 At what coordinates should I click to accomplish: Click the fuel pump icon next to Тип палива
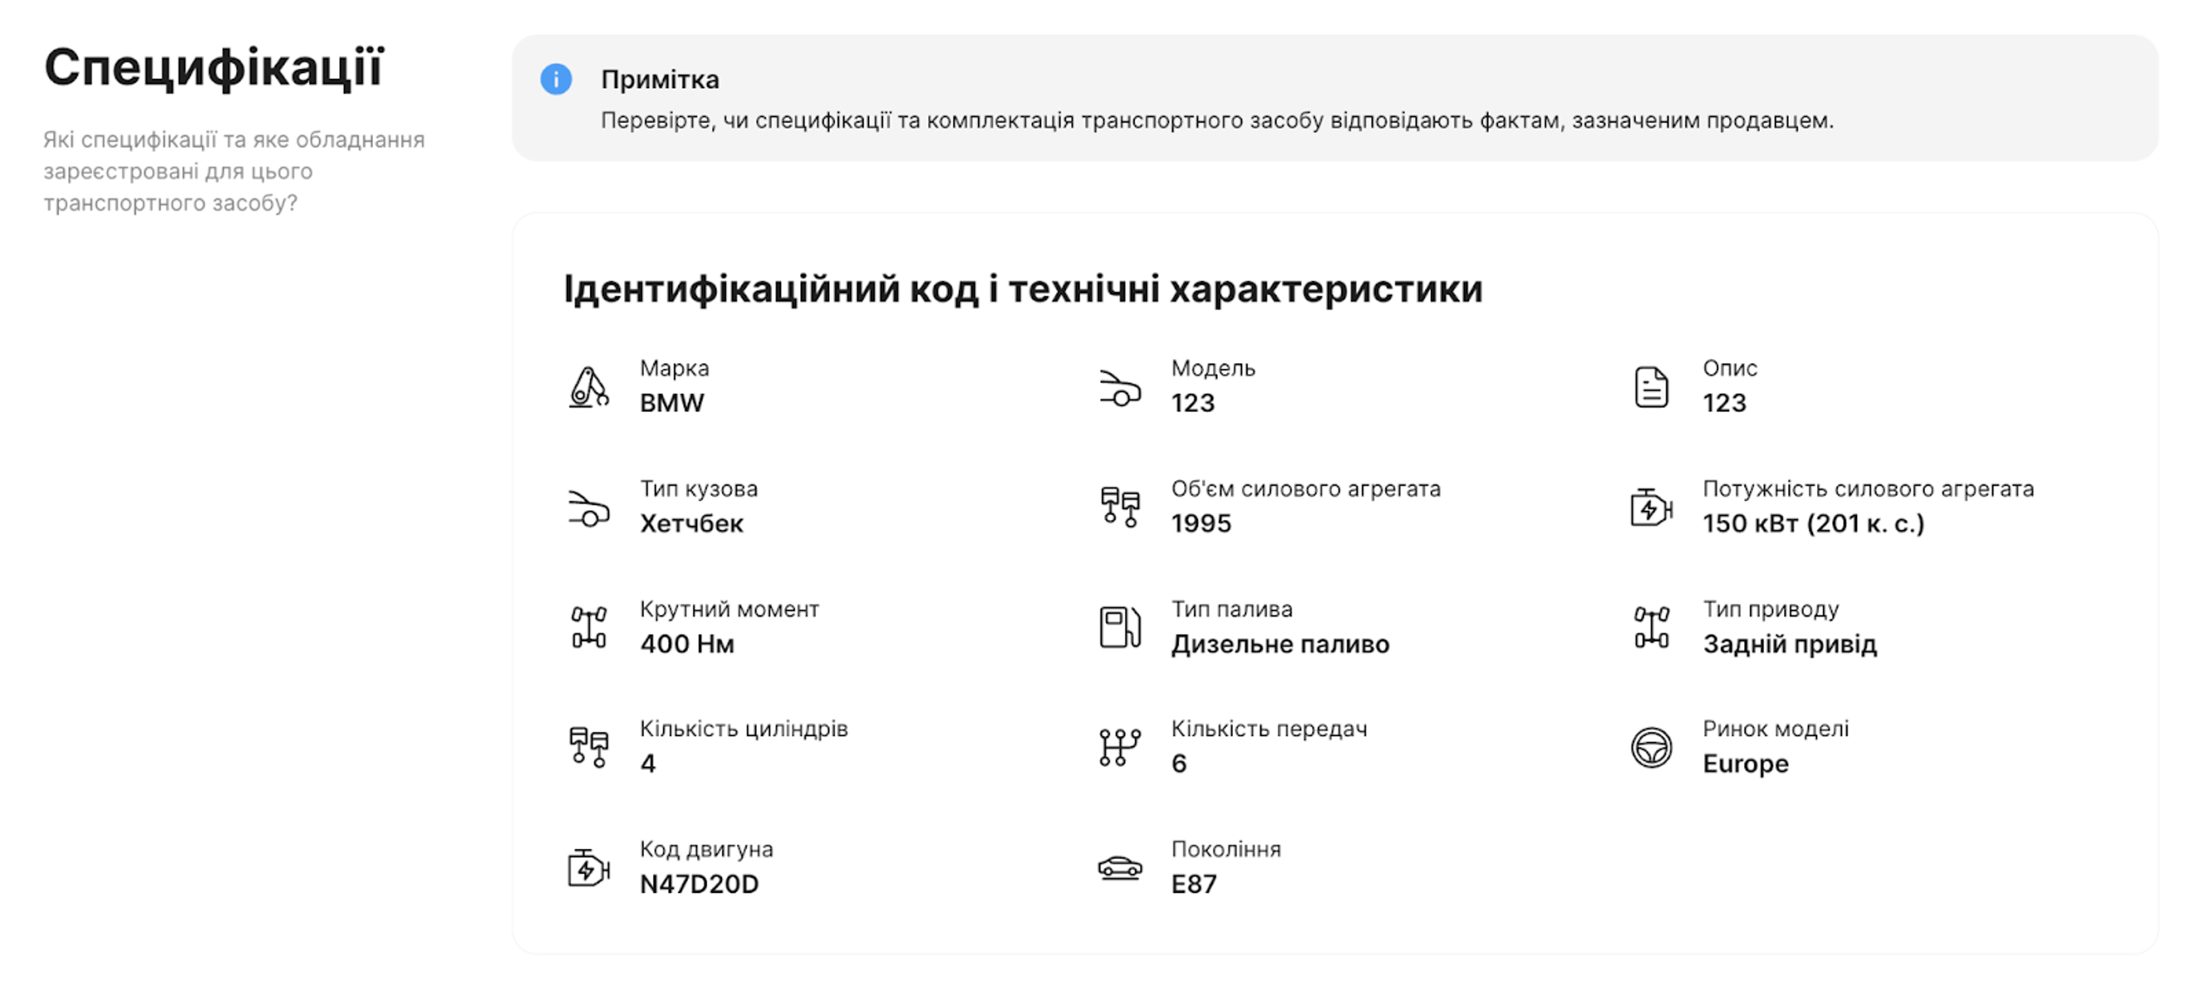point(1120,628)
